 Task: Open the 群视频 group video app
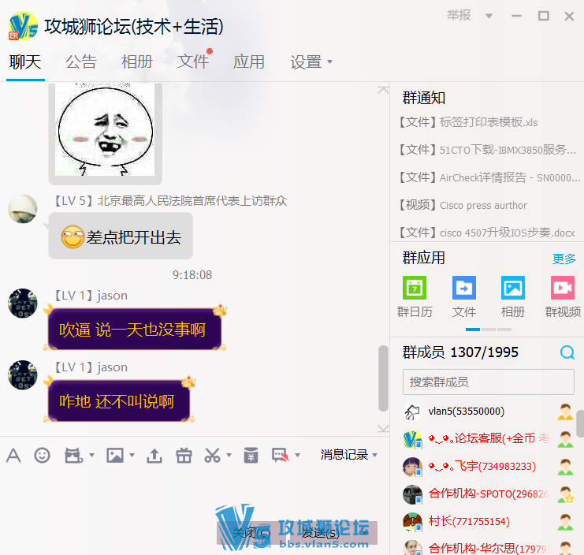[x=563, y=296]
